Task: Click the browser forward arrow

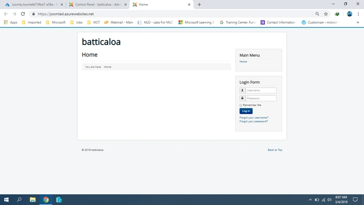Action: [x=14, y=14]
